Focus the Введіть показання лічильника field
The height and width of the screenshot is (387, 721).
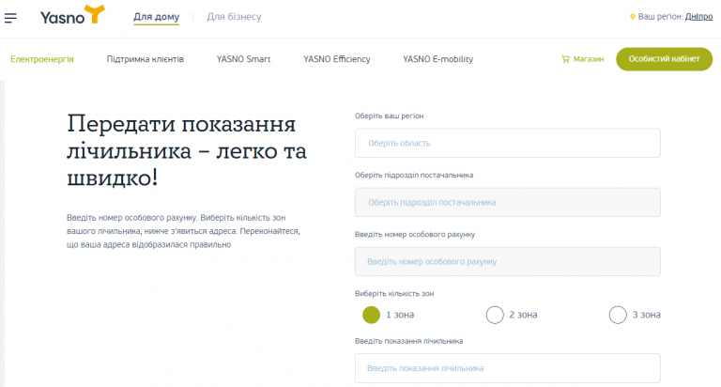coord(508,368)
